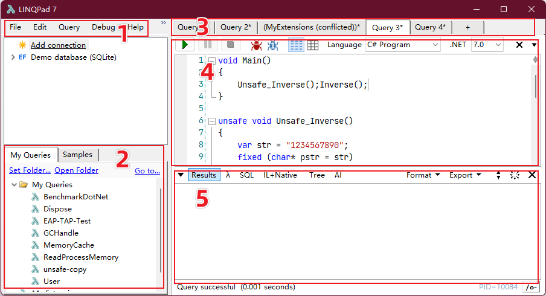Open the GCHandle query
Image resolution: width=546 pixels, height=296 pixels.
pyautogui.click(x=60, y=233)
